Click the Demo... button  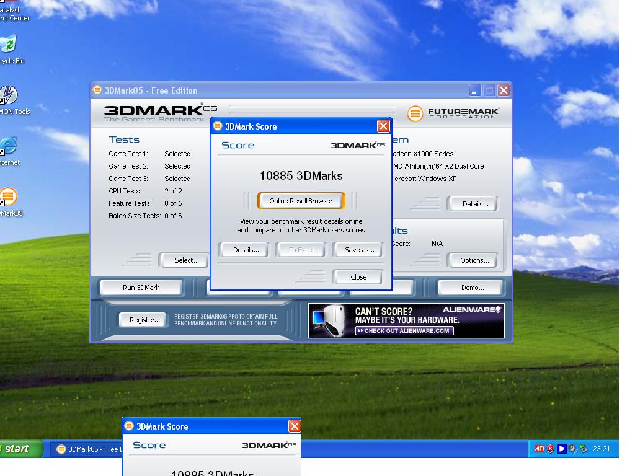point(473,288)
